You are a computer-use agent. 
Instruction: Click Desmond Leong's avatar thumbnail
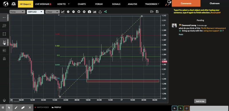pos(174,26)
